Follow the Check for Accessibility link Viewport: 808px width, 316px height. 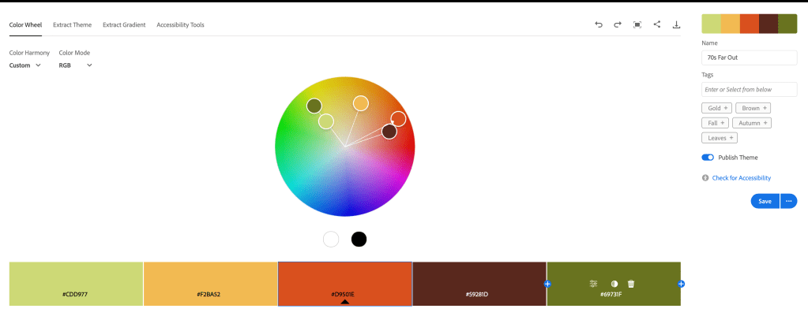tap(742, 178)
